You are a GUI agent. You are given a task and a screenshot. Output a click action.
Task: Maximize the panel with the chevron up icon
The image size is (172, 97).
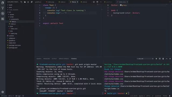coord(167,59)
